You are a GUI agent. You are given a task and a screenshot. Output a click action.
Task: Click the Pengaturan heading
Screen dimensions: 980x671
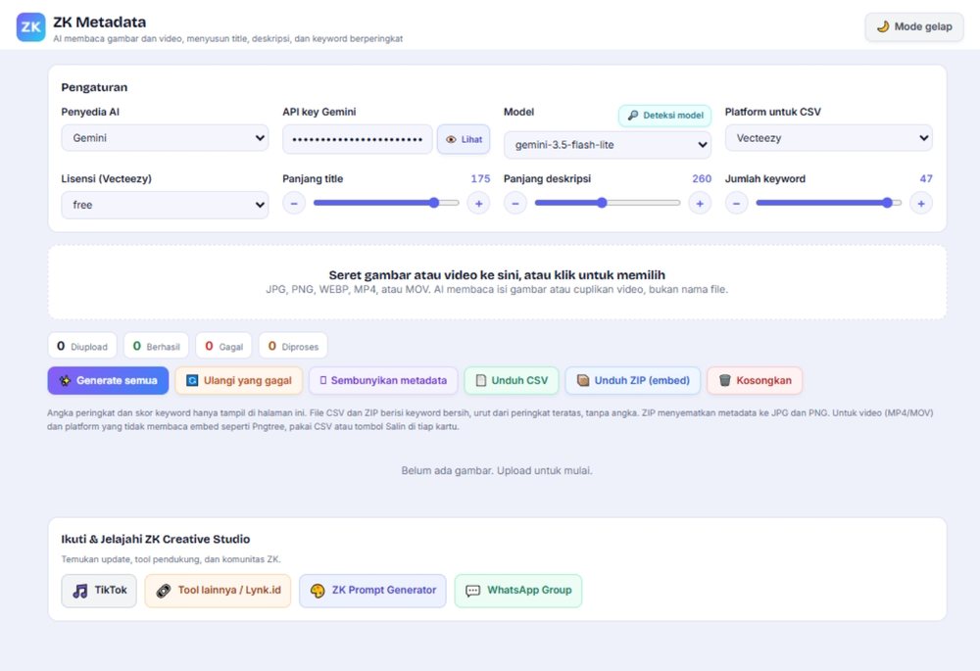coord(94,87)
